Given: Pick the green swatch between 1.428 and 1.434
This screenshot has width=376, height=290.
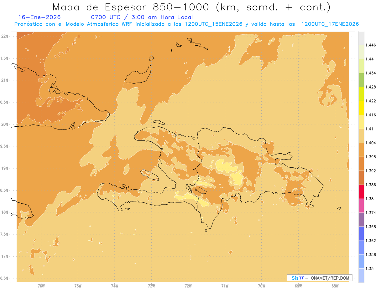Looking at the screenshot, I should pyautogui.click(x=361, y=80).
